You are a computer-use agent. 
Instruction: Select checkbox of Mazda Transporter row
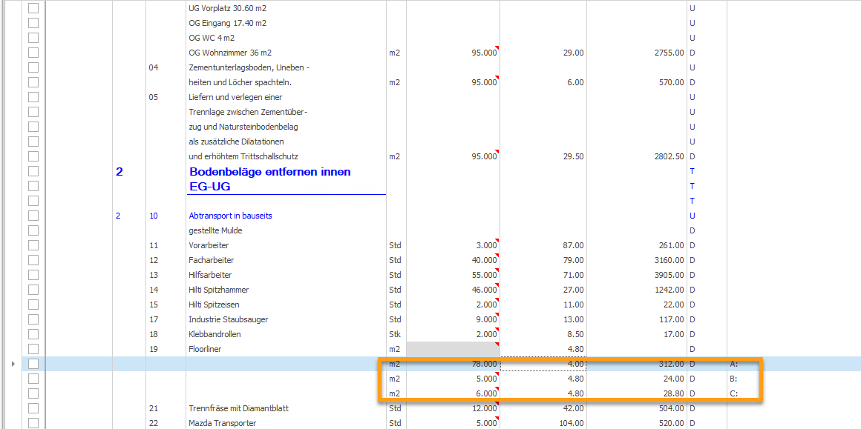(x=33, y=423)
